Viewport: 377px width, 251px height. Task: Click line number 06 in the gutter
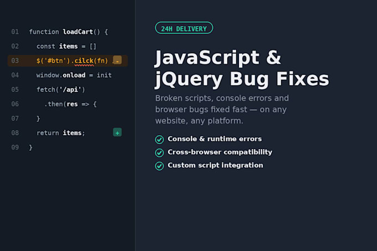[x=15, y=104]
